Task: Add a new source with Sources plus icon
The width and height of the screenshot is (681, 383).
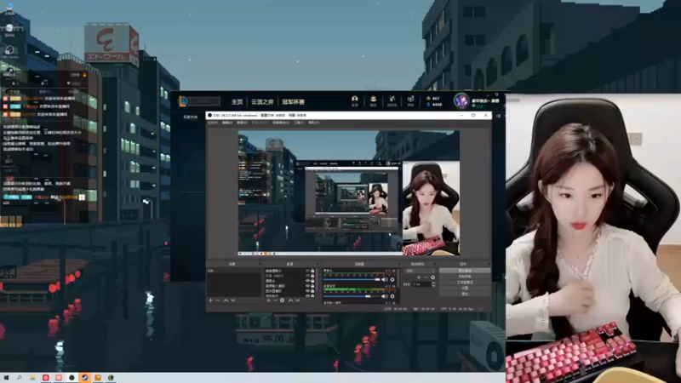Action: [x=268, y=300]
